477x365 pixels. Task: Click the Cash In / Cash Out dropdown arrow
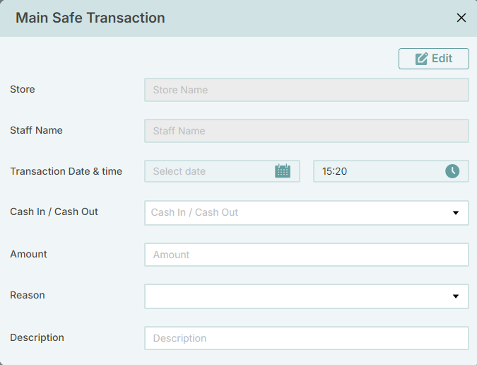455,213
